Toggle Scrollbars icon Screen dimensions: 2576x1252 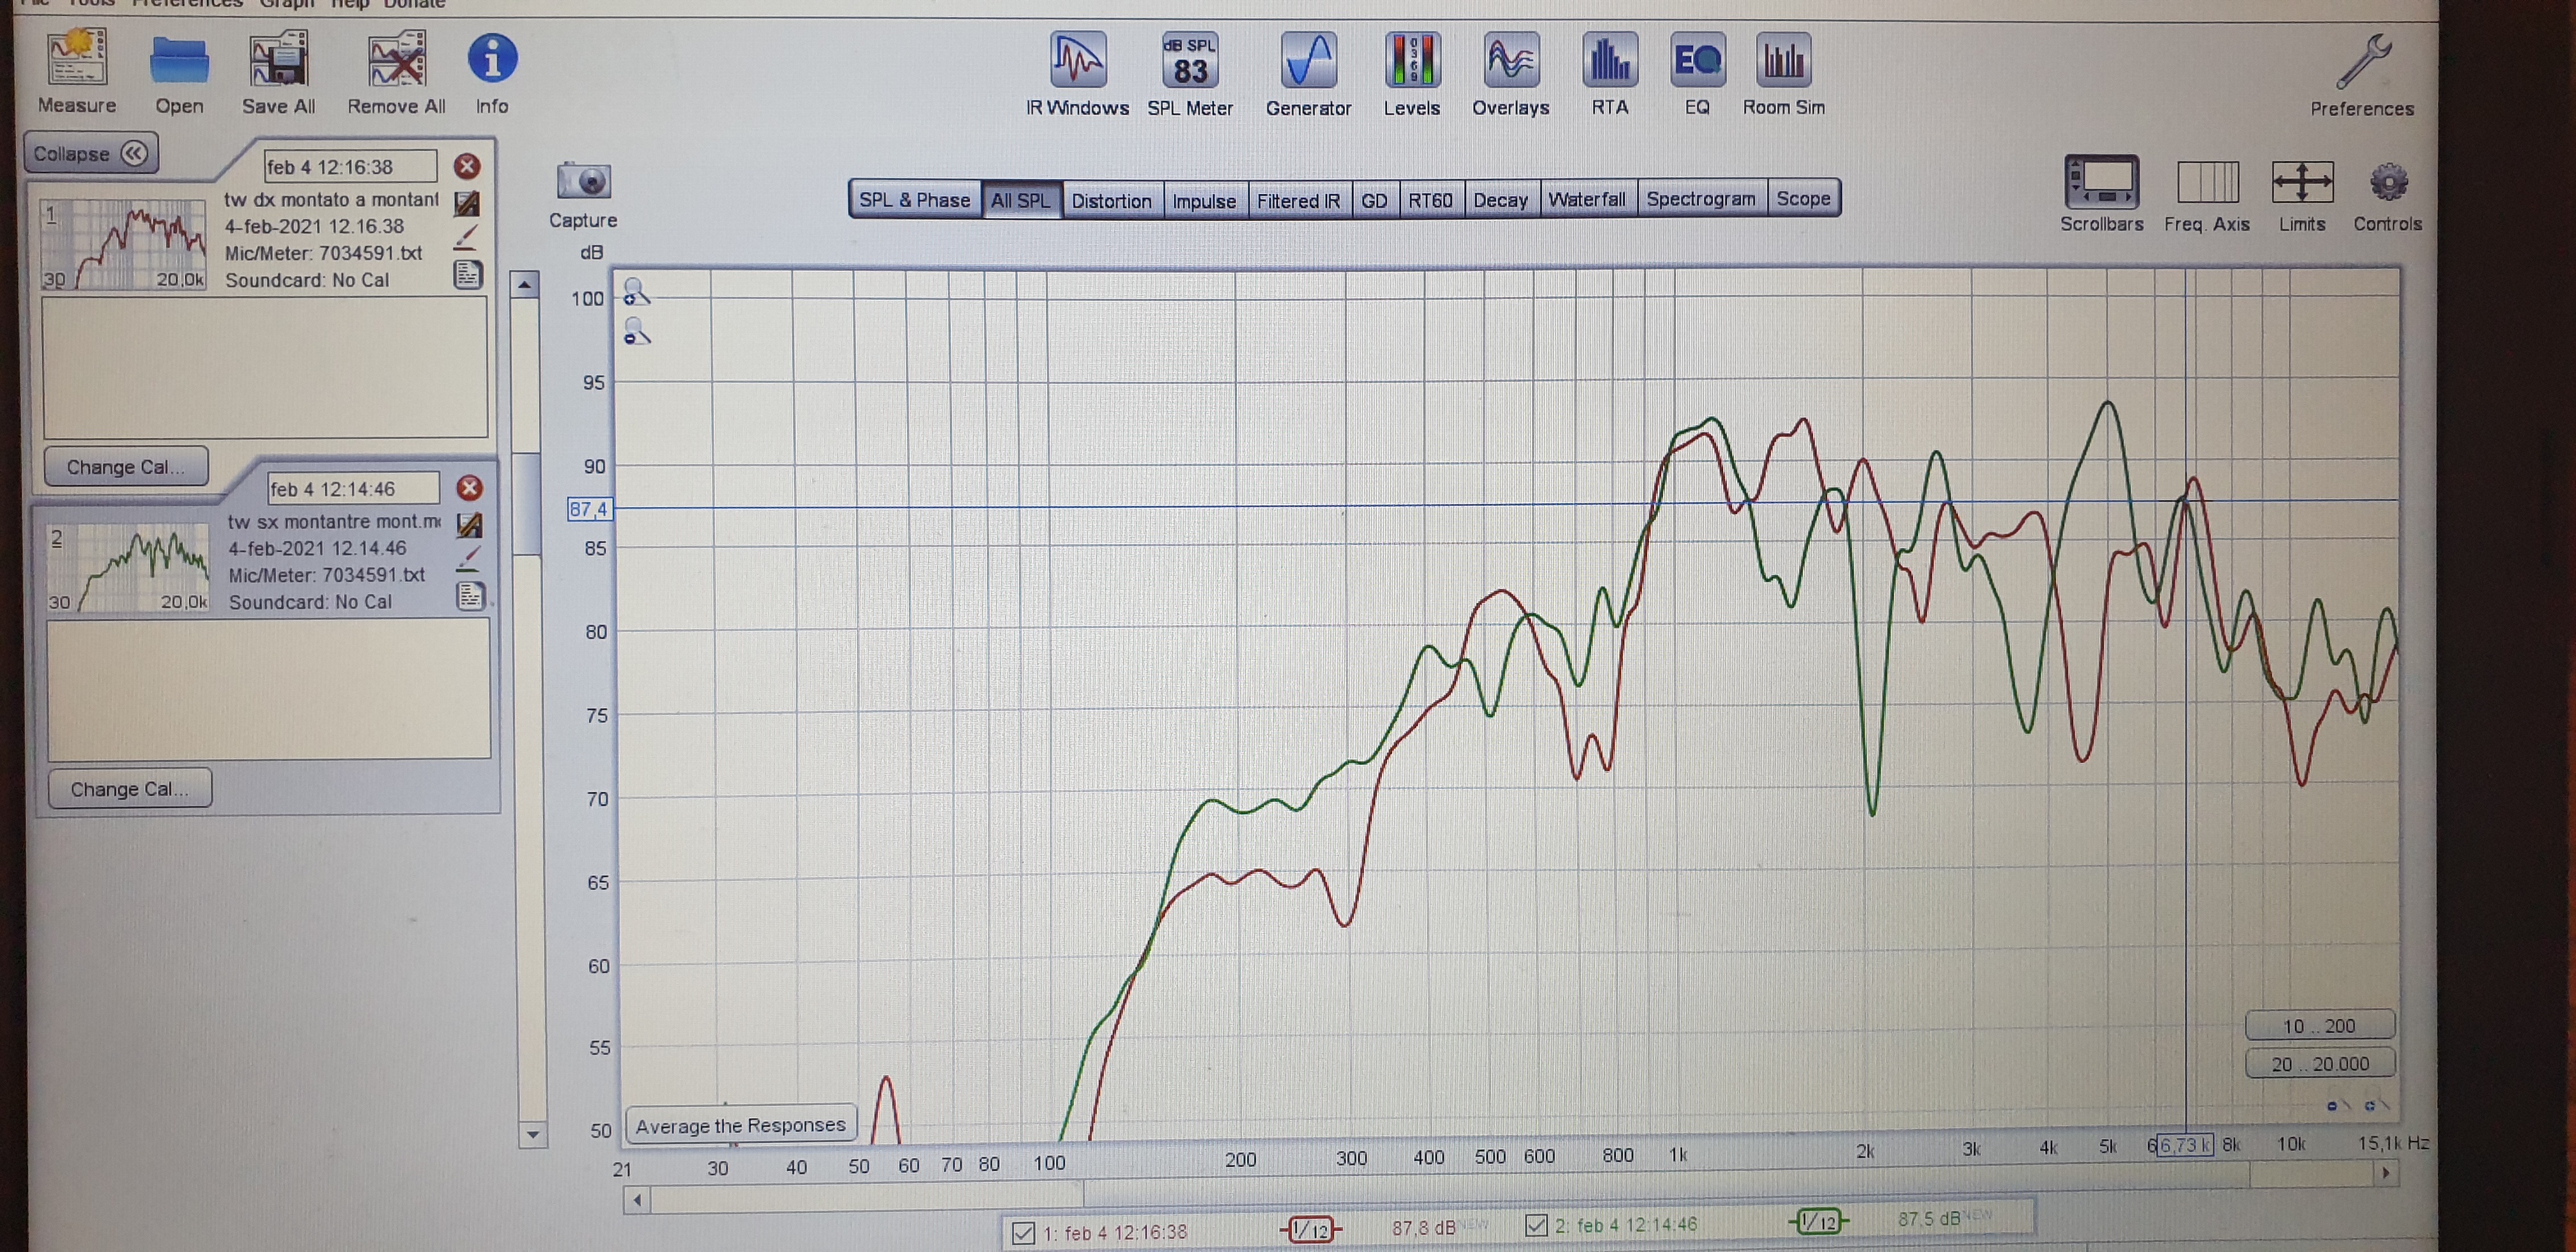click(2102, 182)
